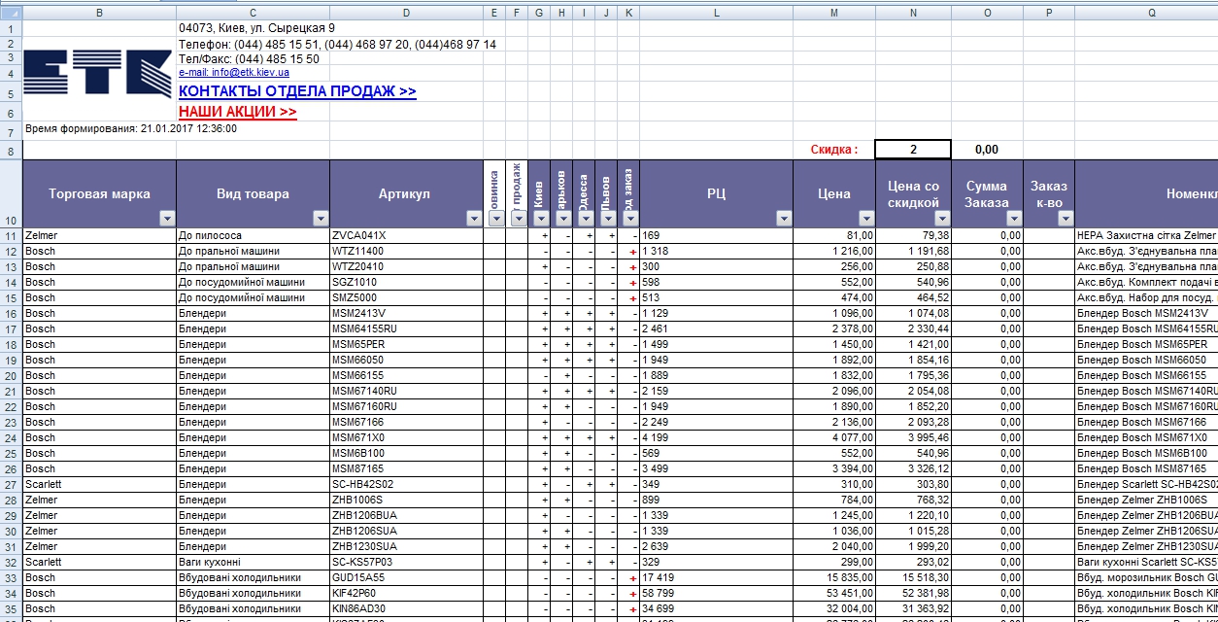Select column Q header

click(1147, 13)
